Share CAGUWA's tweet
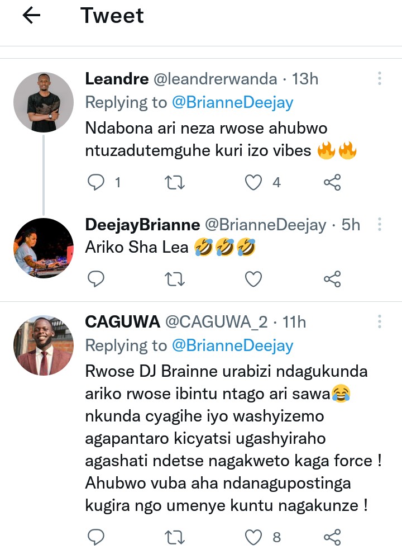This screenshot has width=402, height=559. (332, 538)
